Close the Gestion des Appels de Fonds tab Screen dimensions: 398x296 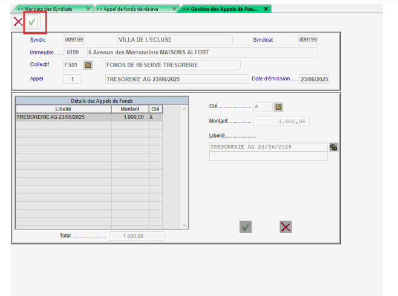(266, 9)
